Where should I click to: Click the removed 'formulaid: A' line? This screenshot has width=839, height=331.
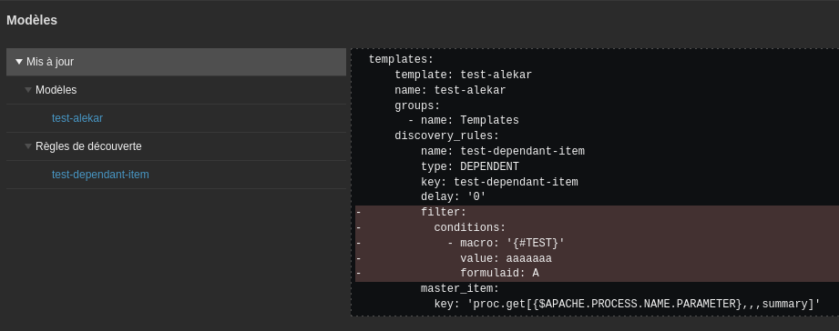pos(598,274)
